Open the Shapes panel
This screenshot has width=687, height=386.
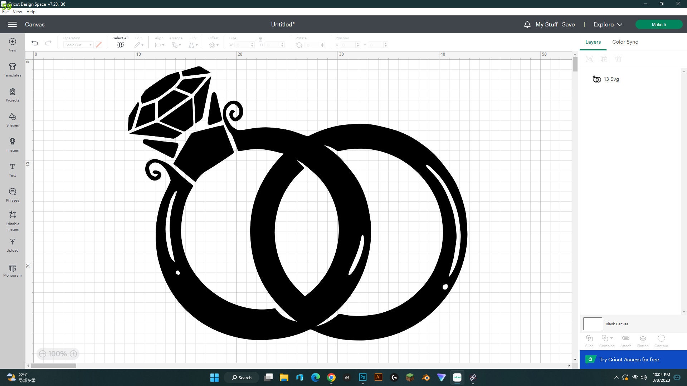12,120
